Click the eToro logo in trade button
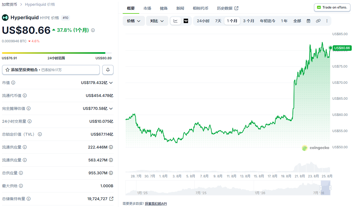 click(x=319, y=7)
